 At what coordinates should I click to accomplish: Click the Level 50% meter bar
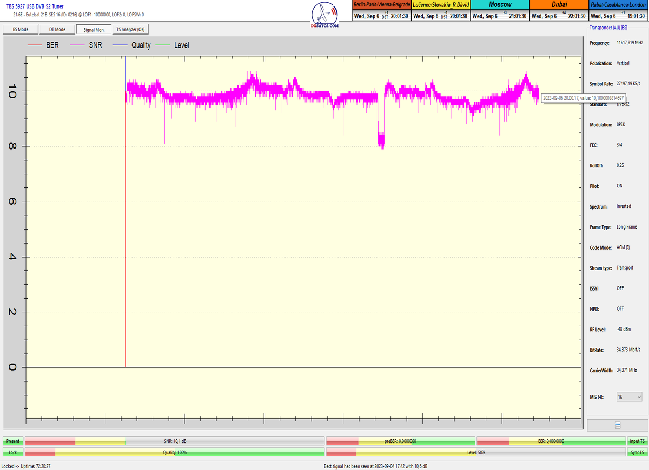point(475,452)
